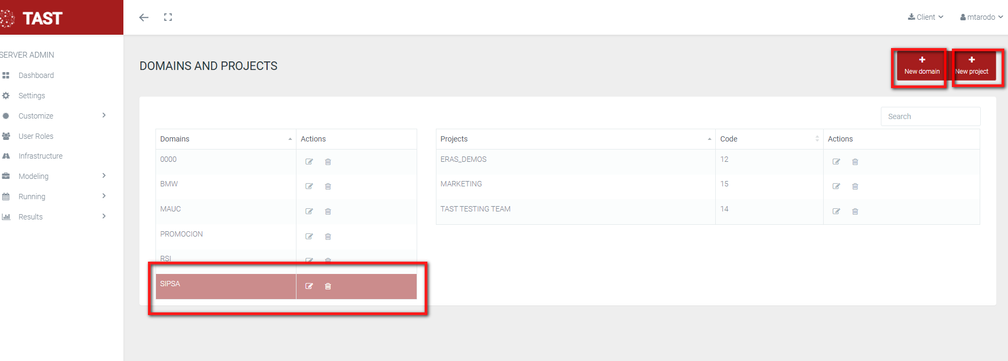Click the New domain button
The width and height of the screenshot is (1008, 361).
coord(921,66)
